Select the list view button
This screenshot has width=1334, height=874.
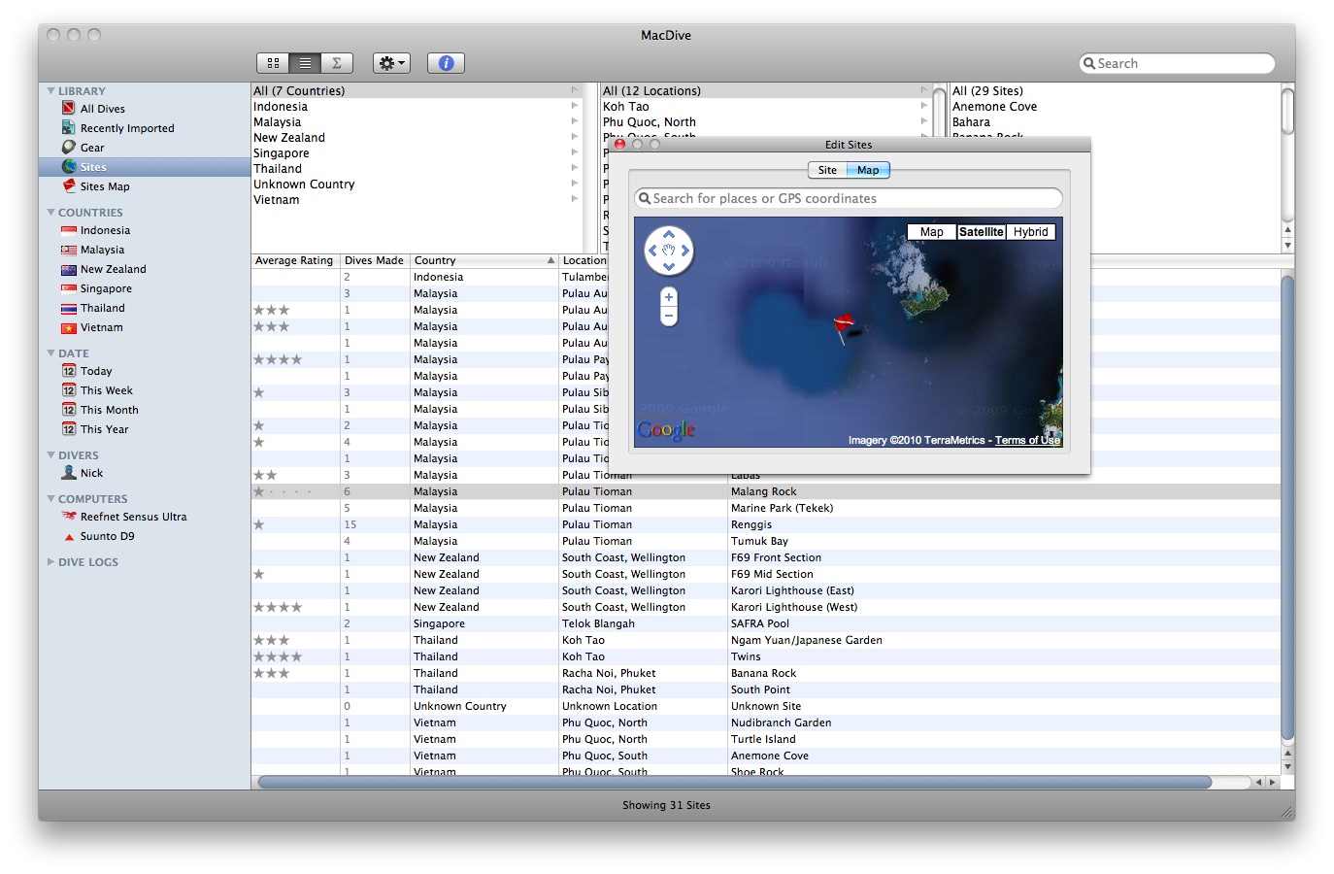point(305,63)
